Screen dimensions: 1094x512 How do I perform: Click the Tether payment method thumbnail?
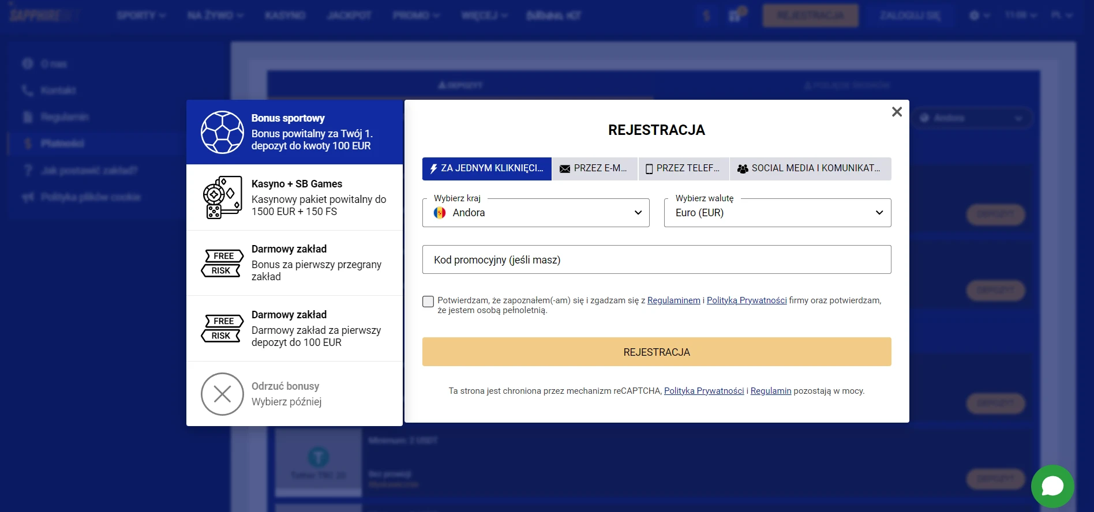319,463
